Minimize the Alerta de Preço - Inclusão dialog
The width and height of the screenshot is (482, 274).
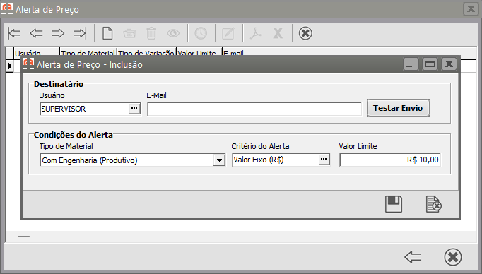[x=411, y=64]
